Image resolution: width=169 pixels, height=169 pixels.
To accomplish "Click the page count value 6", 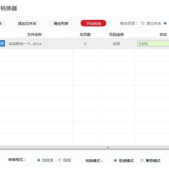I will (x=85, y=44).
